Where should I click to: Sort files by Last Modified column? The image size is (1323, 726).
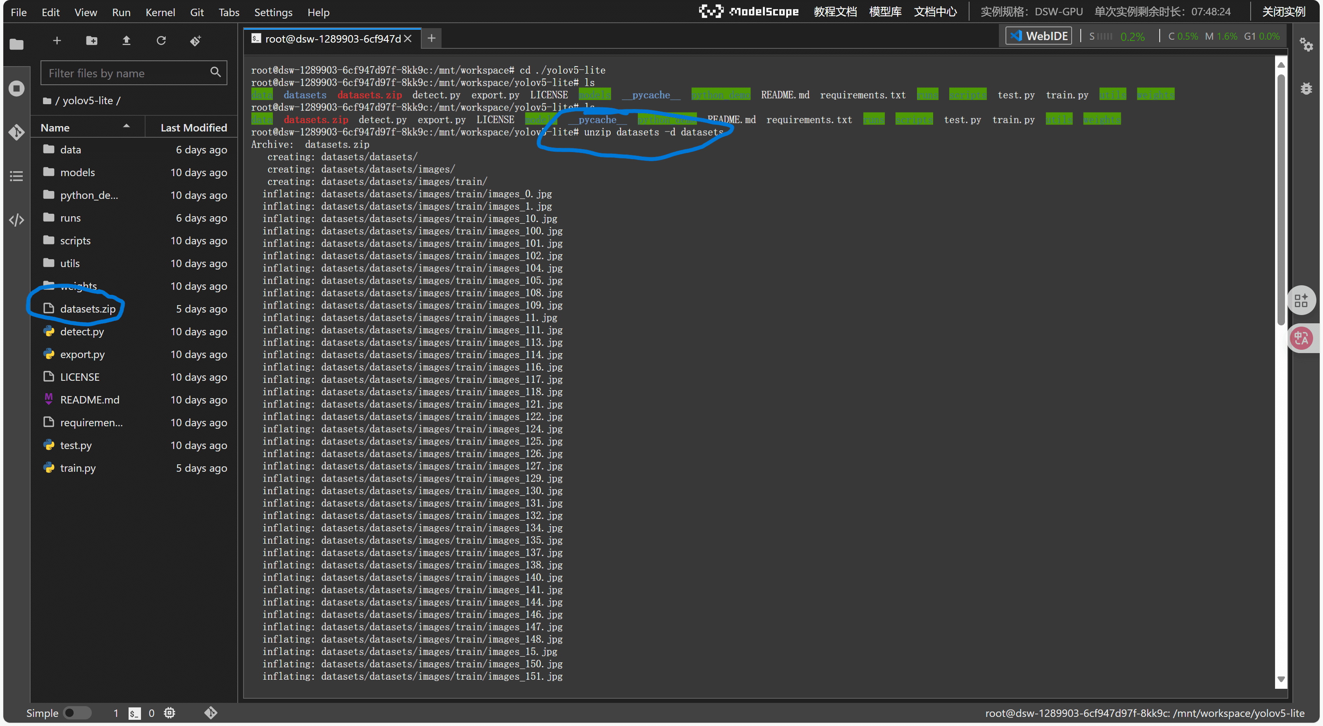193,127
